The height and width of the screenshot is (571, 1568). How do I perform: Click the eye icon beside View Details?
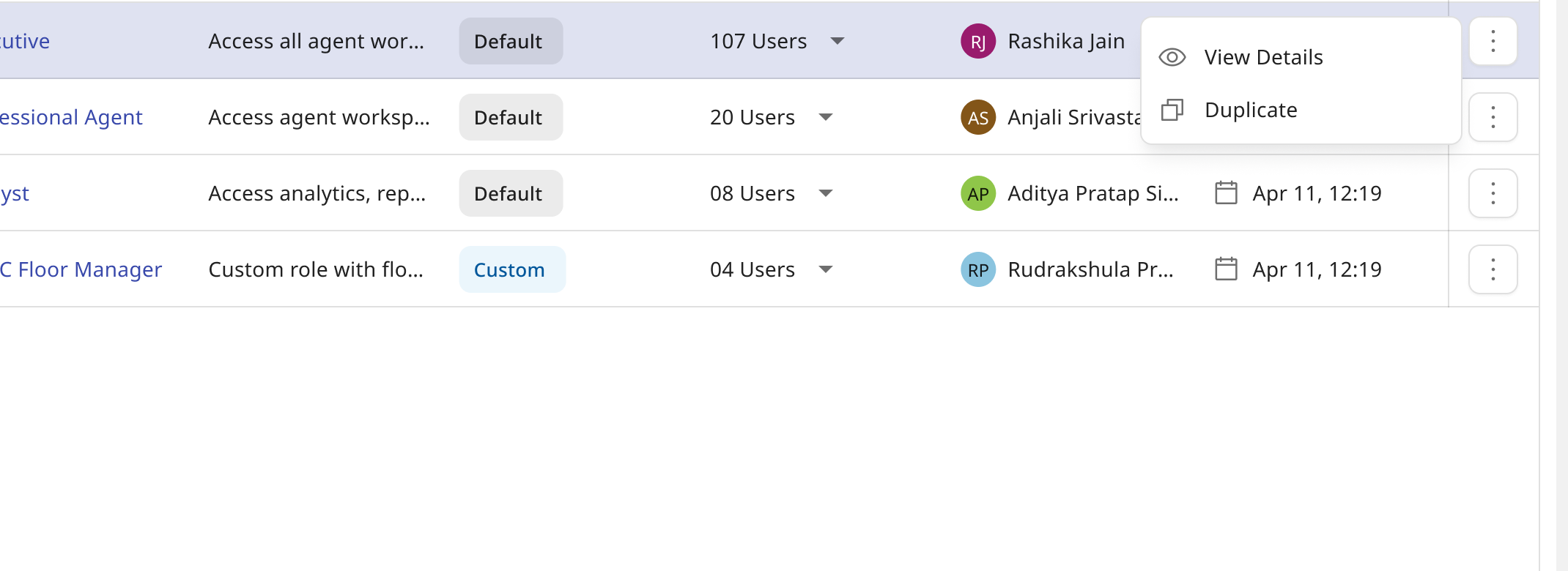(1172, 57)
